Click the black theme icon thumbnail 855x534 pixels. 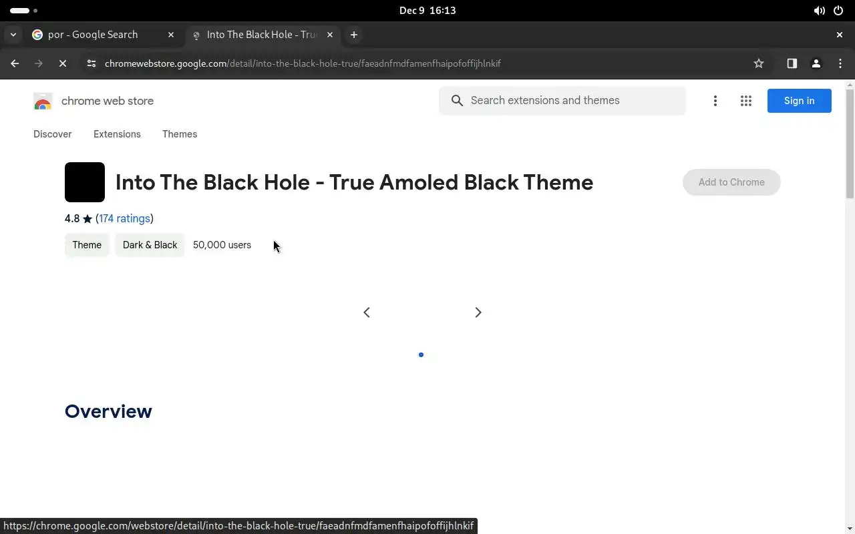tap(85, 182)
